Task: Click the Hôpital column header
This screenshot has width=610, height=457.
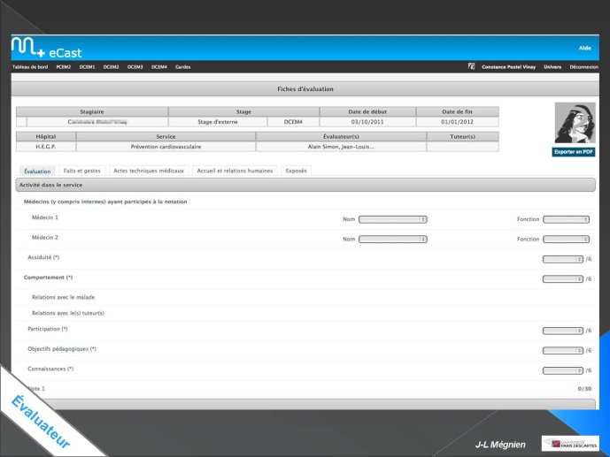Action: tap(46, 137)
